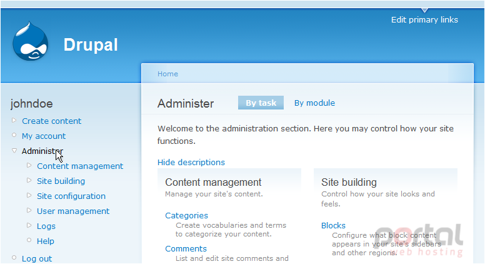This screenshot has width=485, height=264.
Task: Open Edit primary links
Action: 424,20
